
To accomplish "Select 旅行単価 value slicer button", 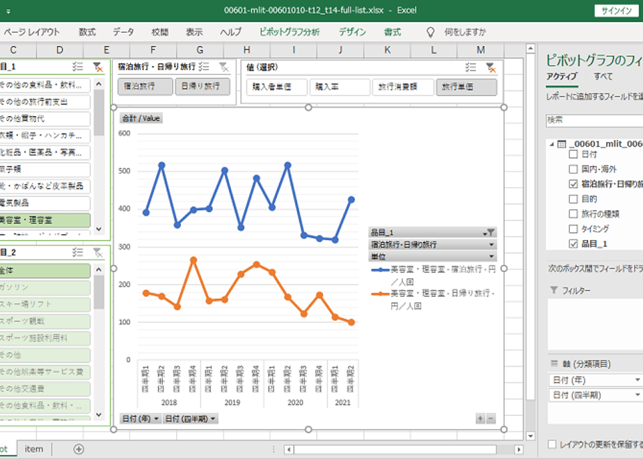I will click(x=467, y=87).
